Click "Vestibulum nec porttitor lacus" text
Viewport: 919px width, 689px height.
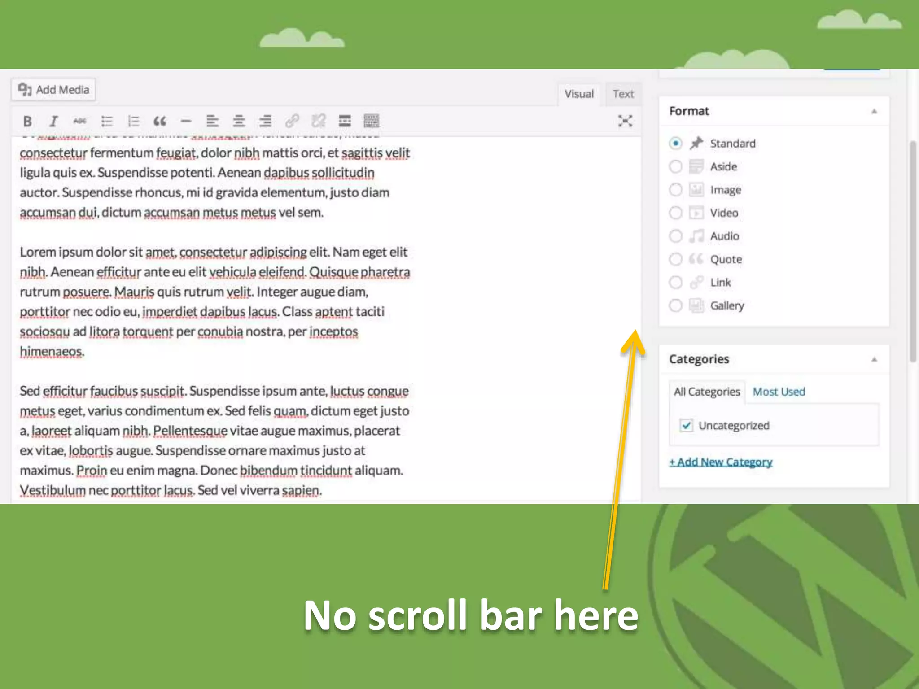click(x=107, y=490)
